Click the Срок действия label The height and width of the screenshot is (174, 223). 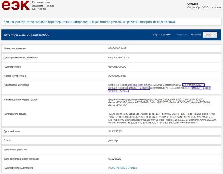(x=12, y=131)
